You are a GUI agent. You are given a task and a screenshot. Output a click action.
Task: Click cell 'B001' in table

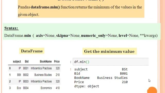click(x=26, y=68)
